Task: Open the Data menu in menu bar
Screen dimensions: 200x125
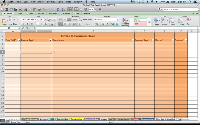Action: pyautogui.click(x=69, y=2)
